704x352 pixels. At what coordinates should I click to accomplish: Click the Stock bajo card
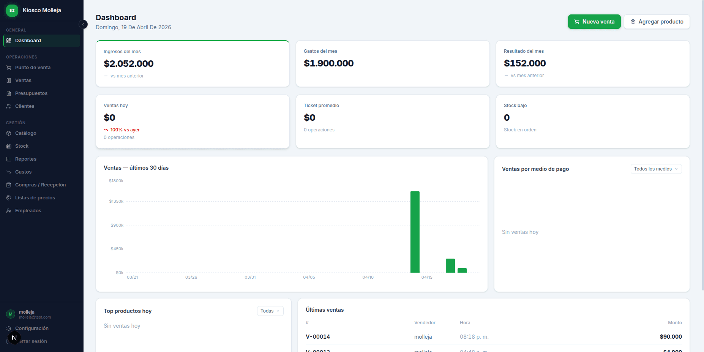coord(593,122)
